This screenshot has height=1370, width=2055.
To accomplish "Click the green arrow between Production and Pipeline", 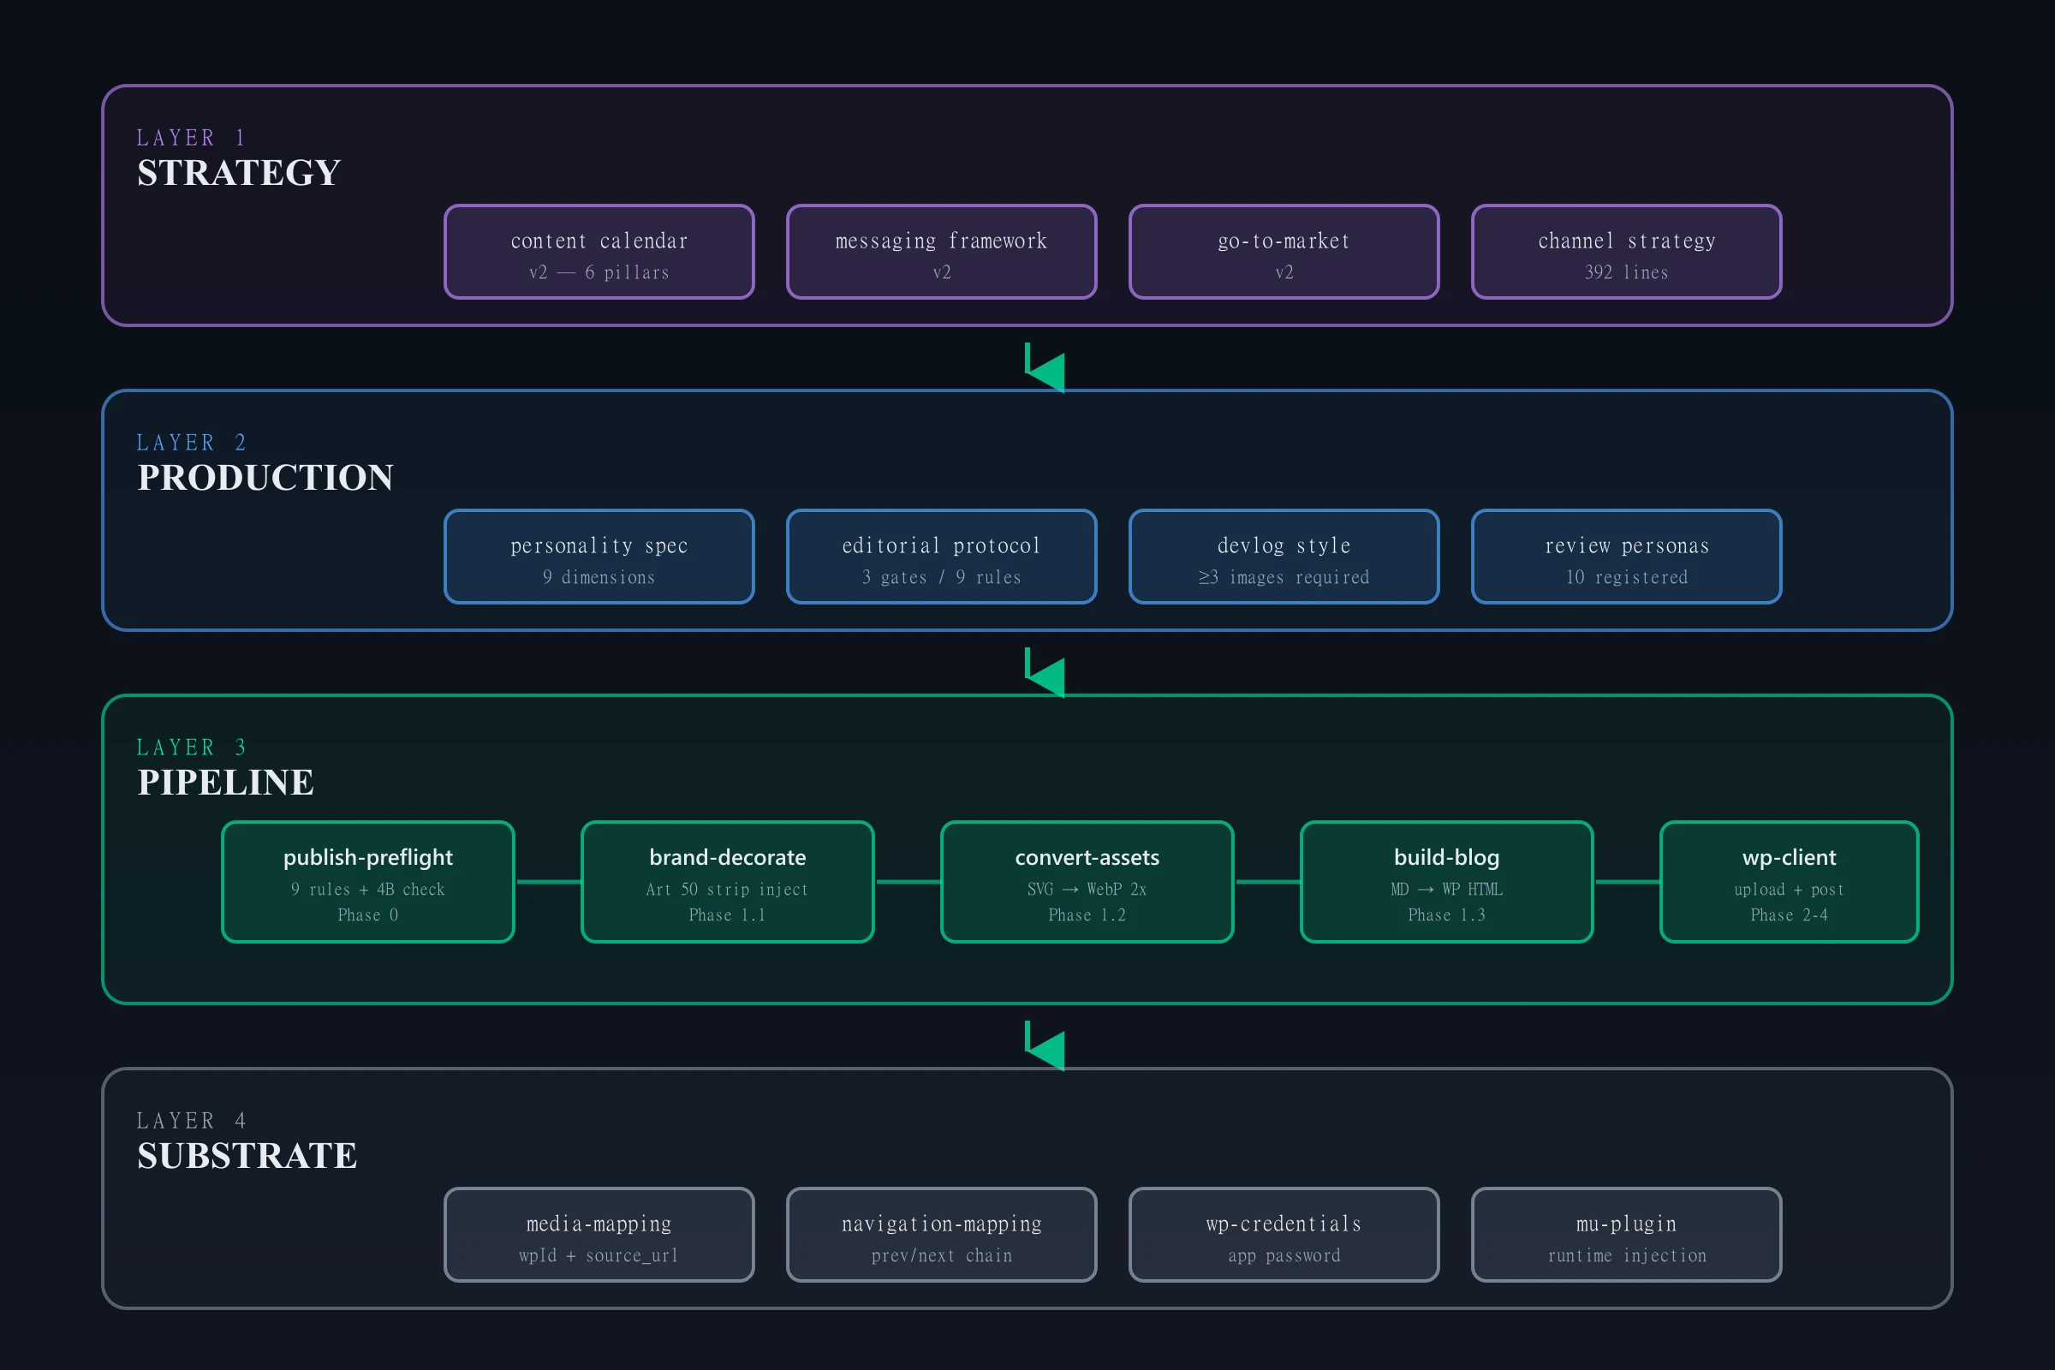I will click(1045, 673).
